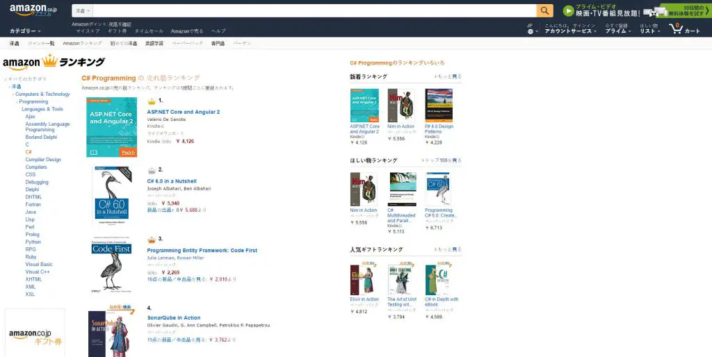Open 16点の新品/中古品を見る offers link

coord(177,279)
